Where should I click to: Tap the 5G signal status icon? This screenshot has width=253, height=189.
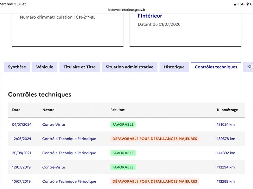click(242, 4)
